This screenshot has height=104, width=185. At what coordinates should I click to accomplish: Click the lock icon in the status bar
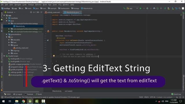click(x=177, y=97)
